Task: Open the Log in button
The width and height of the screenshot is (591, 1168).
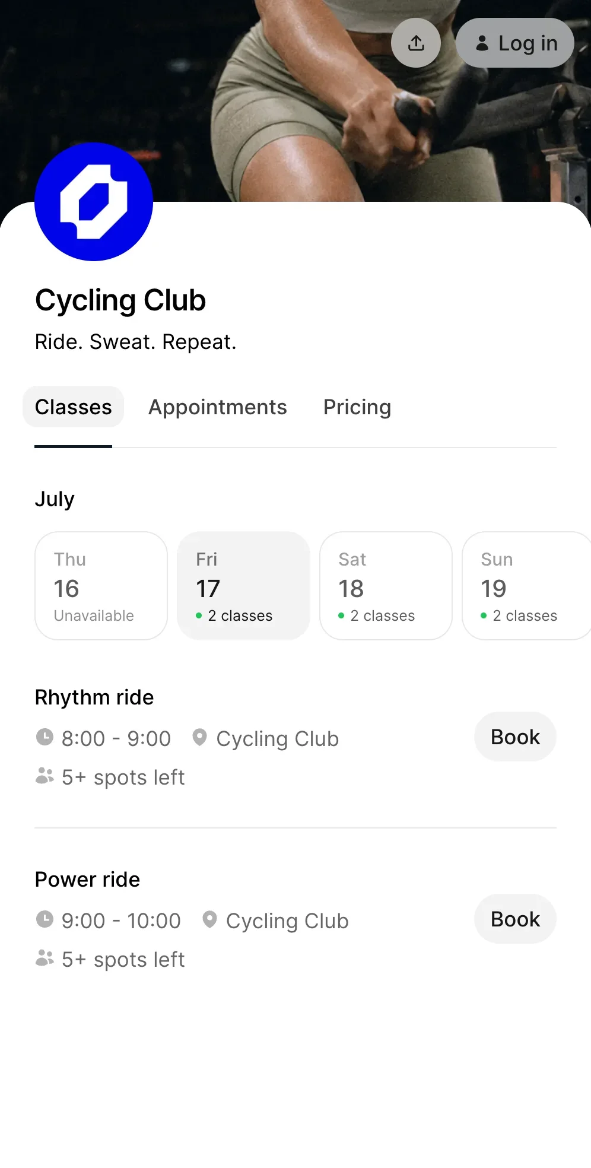Action: click(x=515, y=43)
